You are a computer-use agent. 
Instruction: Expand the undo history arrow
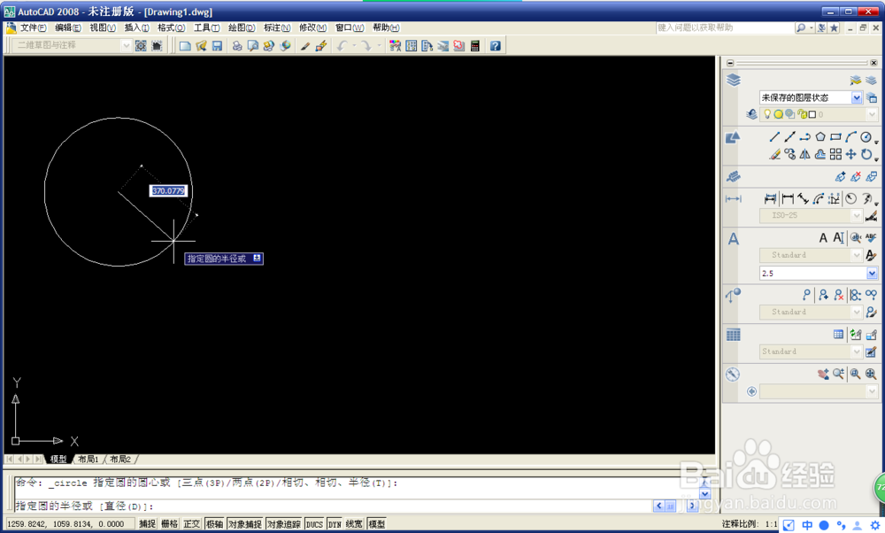pyautogui.click(x=355, y=46)
